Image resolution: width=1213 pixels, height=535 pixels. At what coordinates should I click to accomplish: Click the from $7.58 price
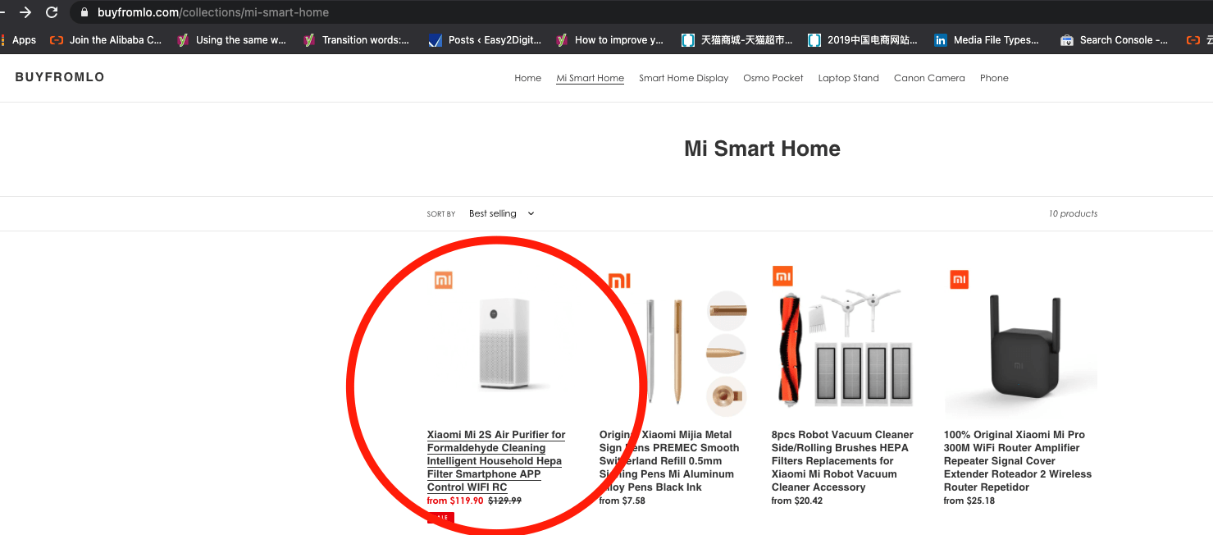622,501
